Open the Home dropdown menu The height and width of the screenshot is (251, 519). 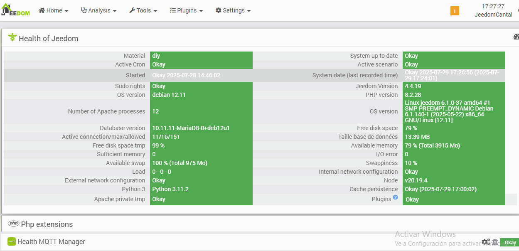(x=54, y=10)
